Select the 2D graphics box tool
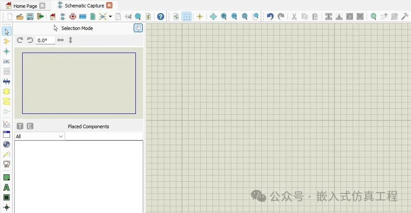The height and width of the screenshot is (213, 411). (7, 177)
